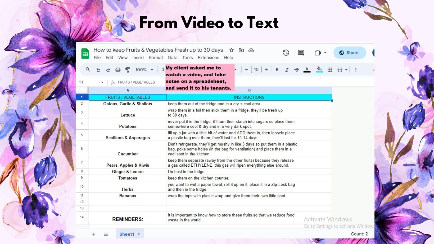Activate the paint format tool
The image size is (434, 244).
tap(128, 70)
